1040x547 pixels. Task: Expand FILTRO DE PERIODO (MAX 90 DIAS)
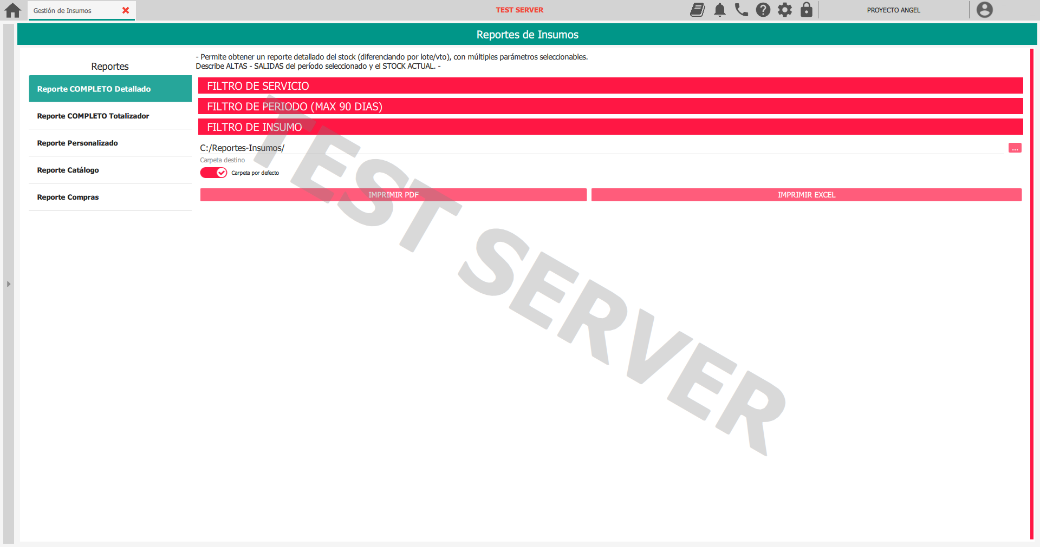(x=610, y=107)
